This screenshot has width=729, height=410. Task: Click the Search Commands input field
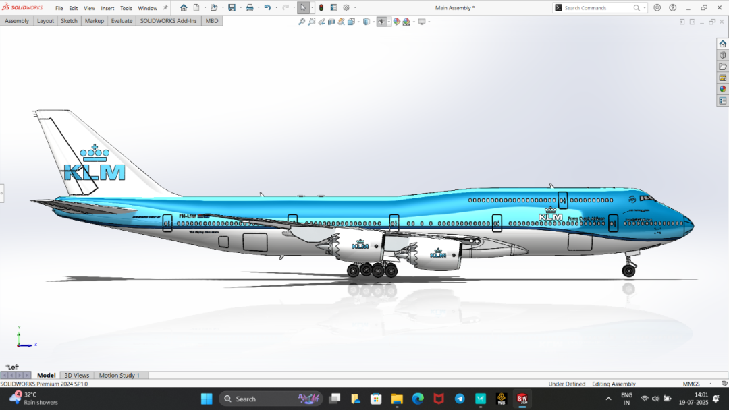tap(597, 8)
